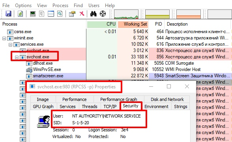Image resolution: width=232 pixels, height=142 pixels.
Task: Open Find Handle binoculars icon
Action: (x=94, y=14)
